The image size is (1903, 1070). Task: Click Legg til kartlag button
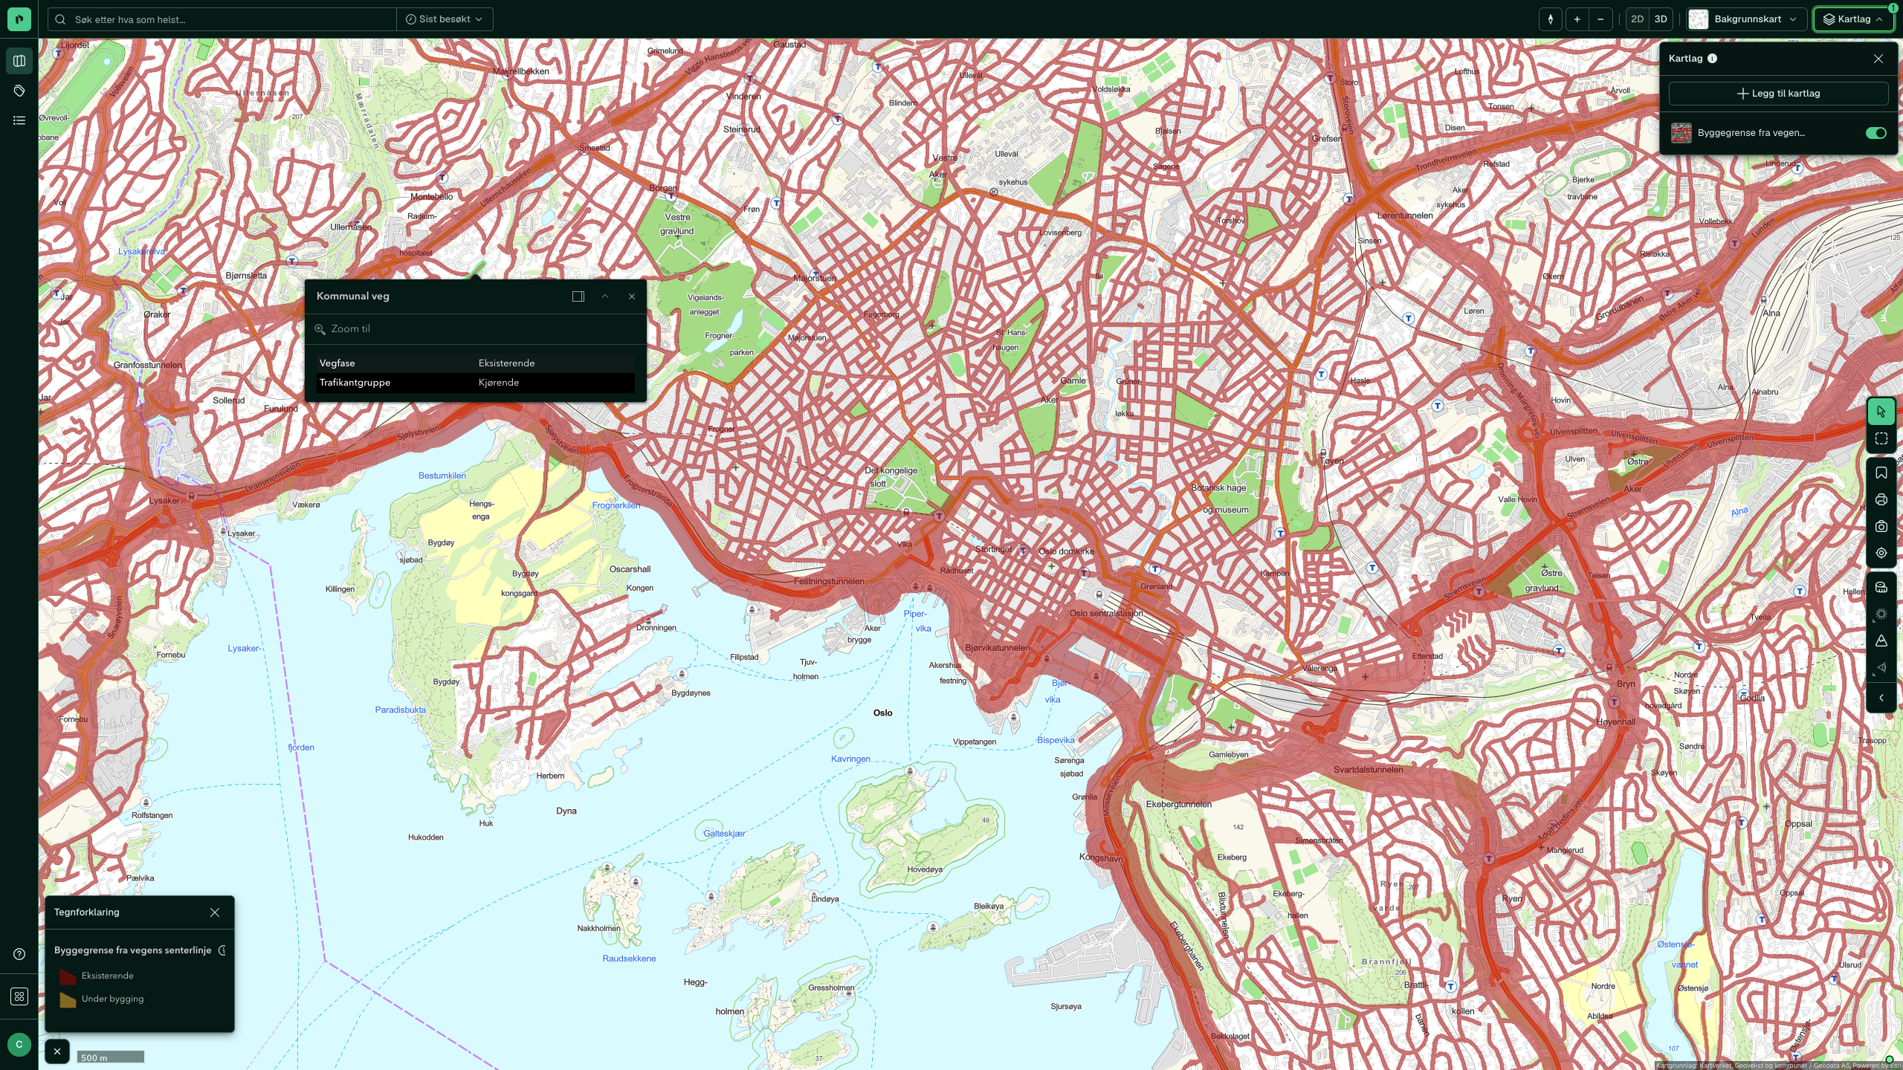coord(1778,94)
